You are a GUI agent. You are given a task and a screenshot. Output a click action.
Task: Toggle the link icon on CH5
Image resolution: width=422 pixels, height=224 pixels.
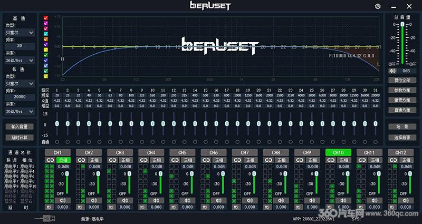[x=175, y=160]
